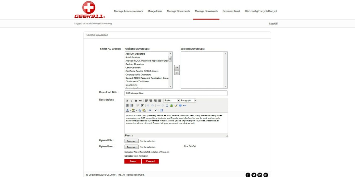
Task: Center align the description text
Action: pos(151,100)
